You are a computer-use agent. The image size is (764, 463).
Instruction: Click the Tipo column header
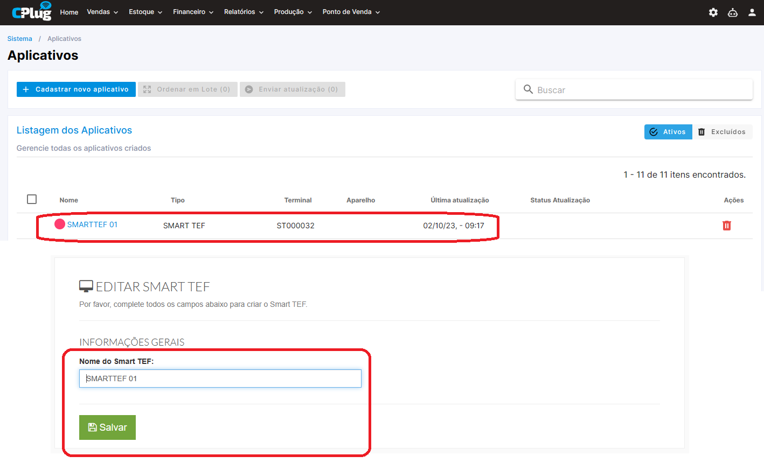tap(178, 200)
